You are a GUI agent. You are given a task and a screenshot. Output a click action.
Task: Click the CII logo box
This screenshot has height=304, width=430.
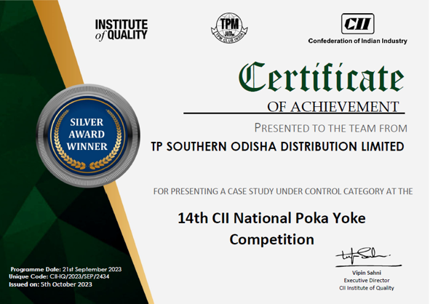[x=357, y=24]
